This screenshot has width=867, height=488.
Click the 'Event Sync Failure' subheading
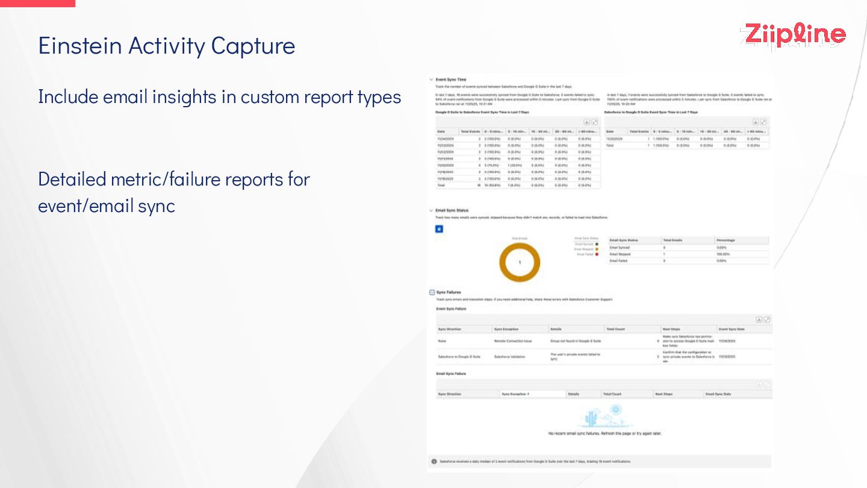point(452,309)
